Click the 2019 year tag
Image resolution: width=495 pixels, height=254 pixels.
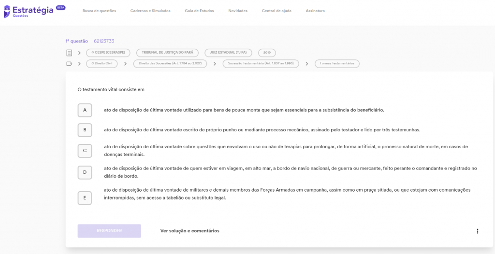pyautogui.click(x=267, y=53)
